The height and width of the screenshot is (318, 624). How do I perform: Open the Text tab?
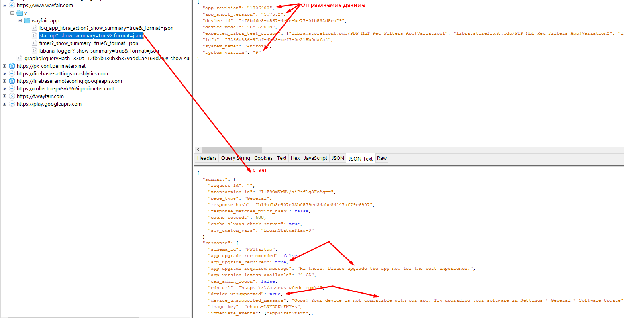pyautogui.click(x=282, y=158)
